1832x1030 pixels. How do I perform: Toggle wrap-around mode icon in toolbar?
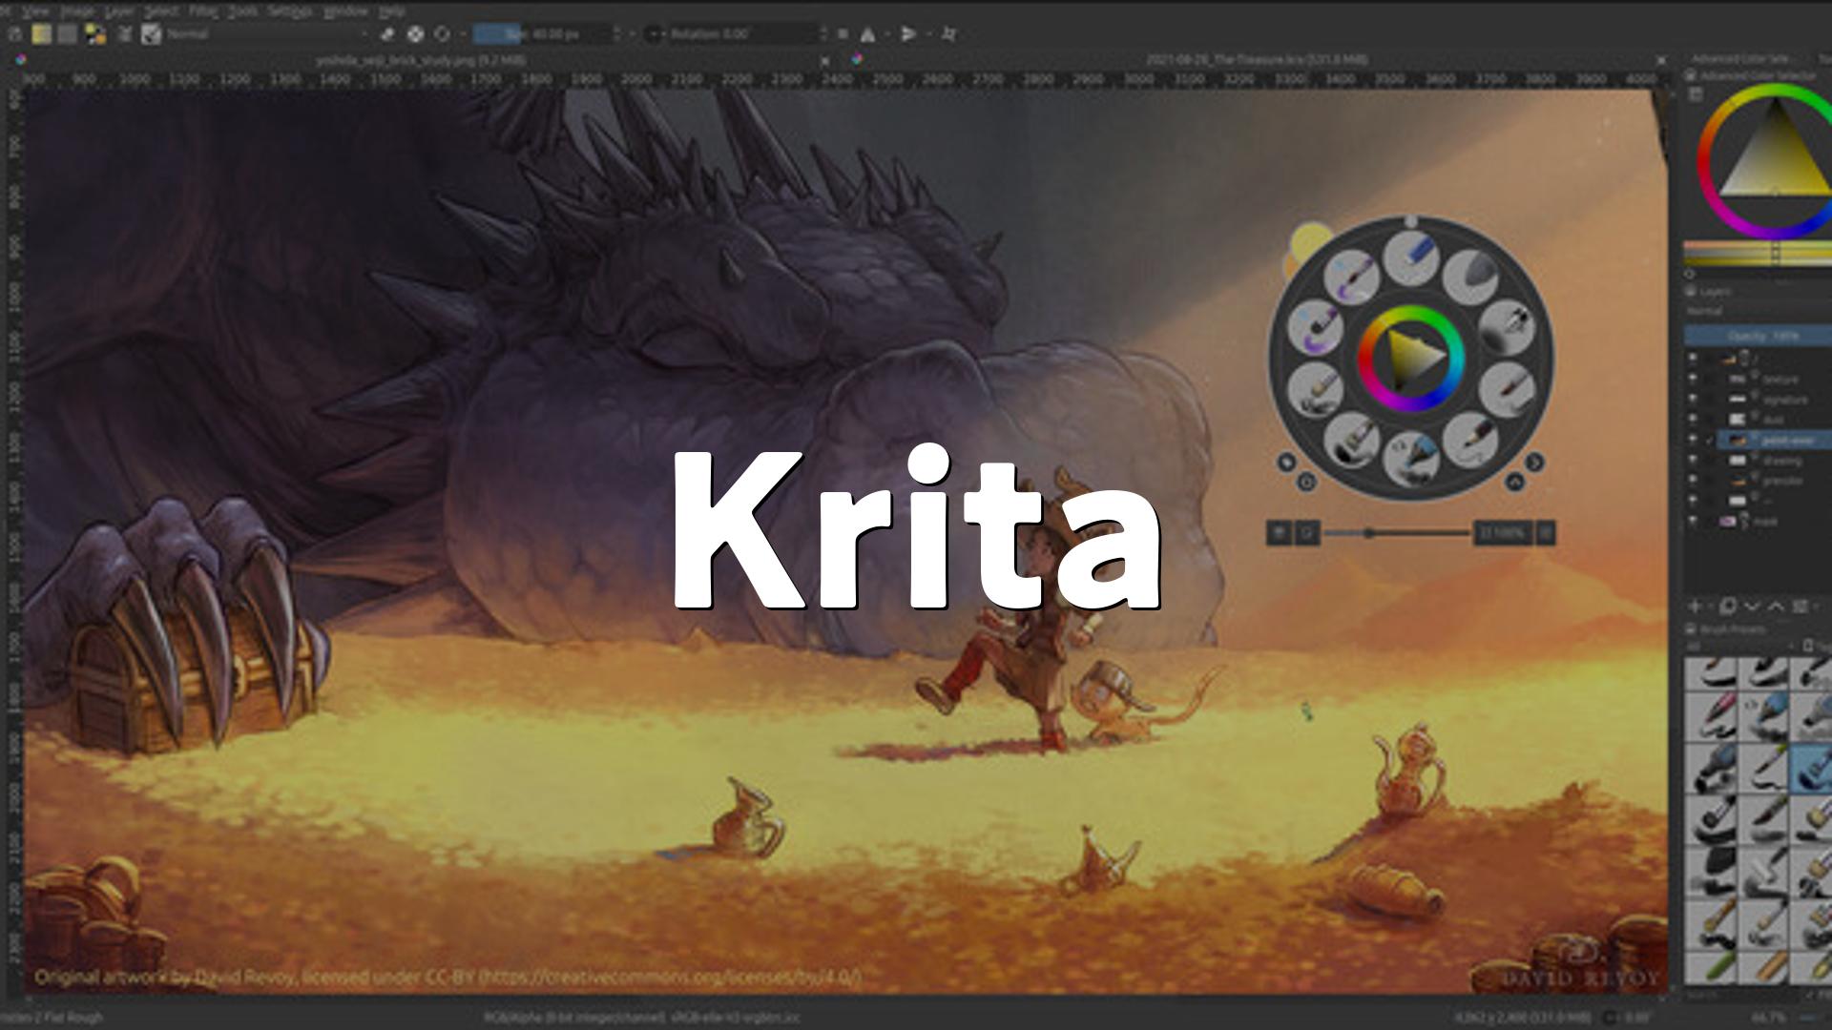948,34
